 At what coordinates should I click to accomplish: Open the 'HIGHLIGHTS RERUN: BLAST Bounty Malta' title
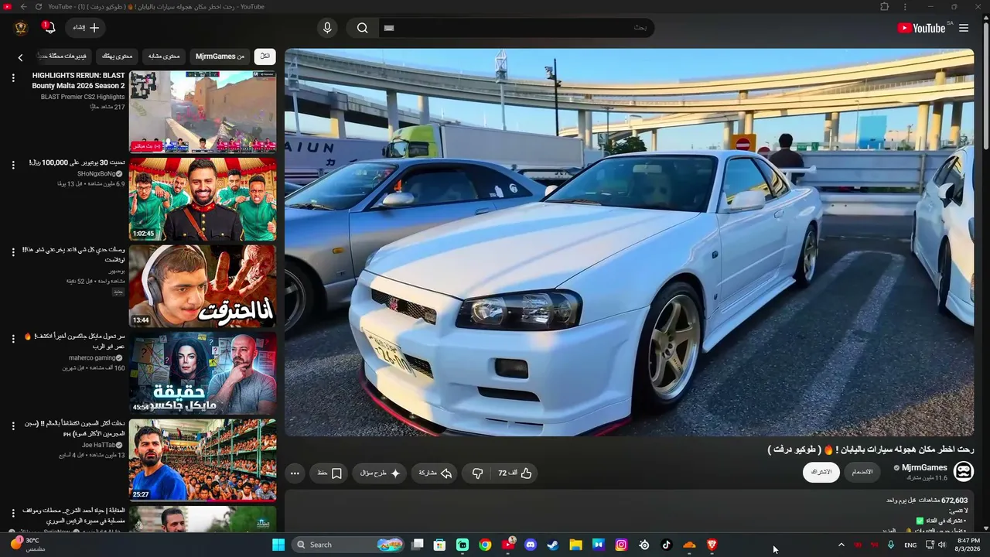click(x=78, y=80)
